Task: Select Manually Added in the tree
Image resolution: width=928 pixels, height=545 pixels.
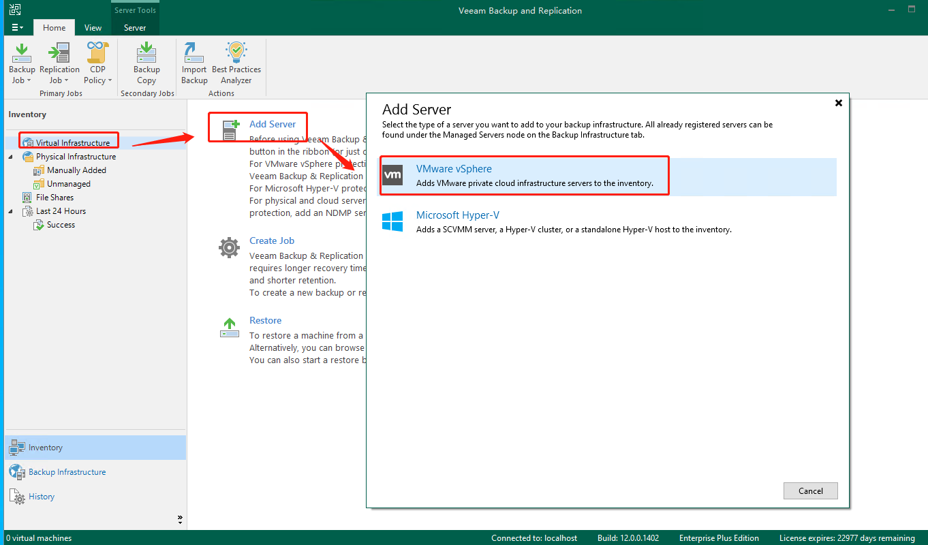Action: pyautogui.click(x=76, y=170)
